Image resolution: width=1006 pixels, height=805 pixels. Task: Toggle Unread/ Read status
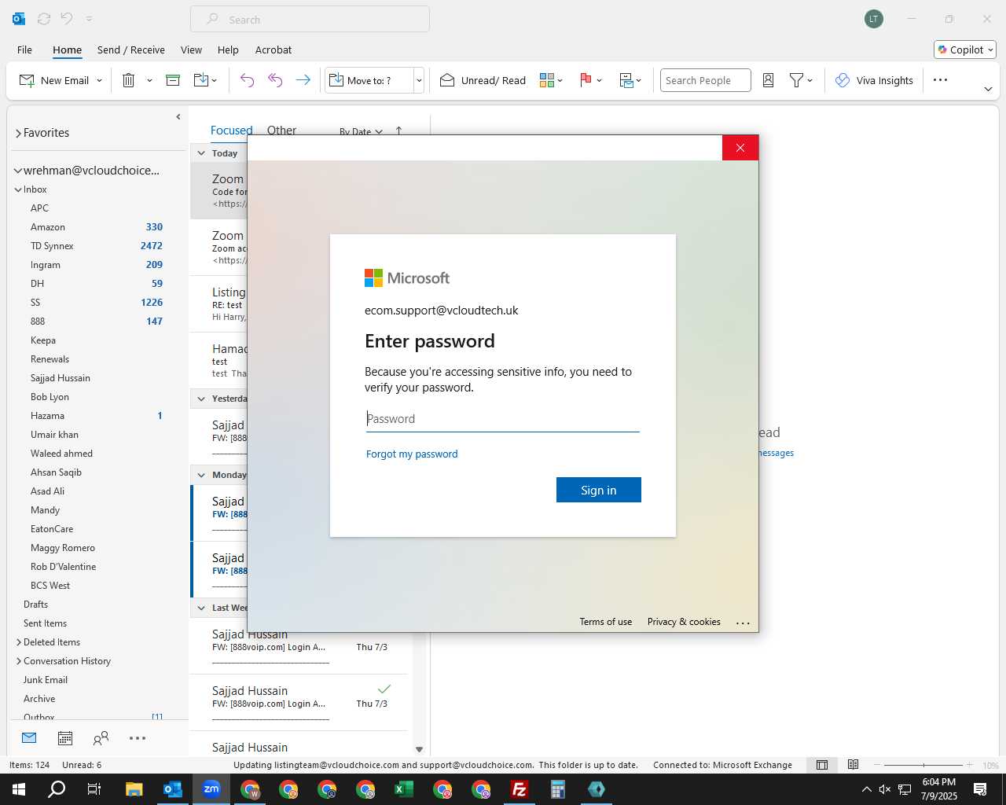pyautogui.click(x=483, y=80)
